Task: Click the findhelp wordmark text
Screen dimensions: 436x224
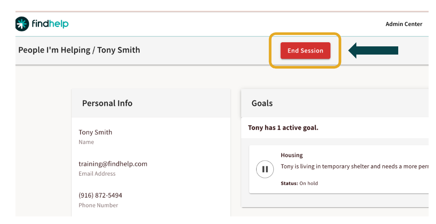Action: [50, 24]
